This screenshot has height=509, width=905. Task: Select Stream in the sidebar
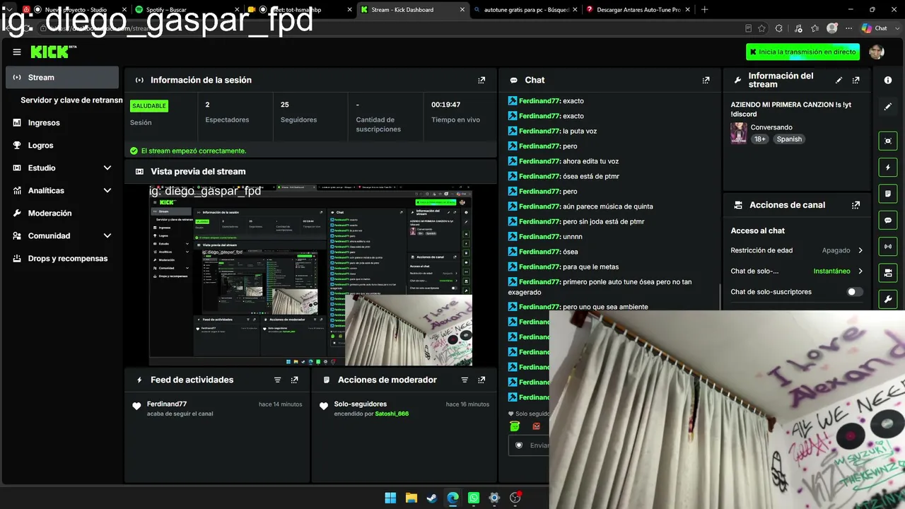pos(62,77)
